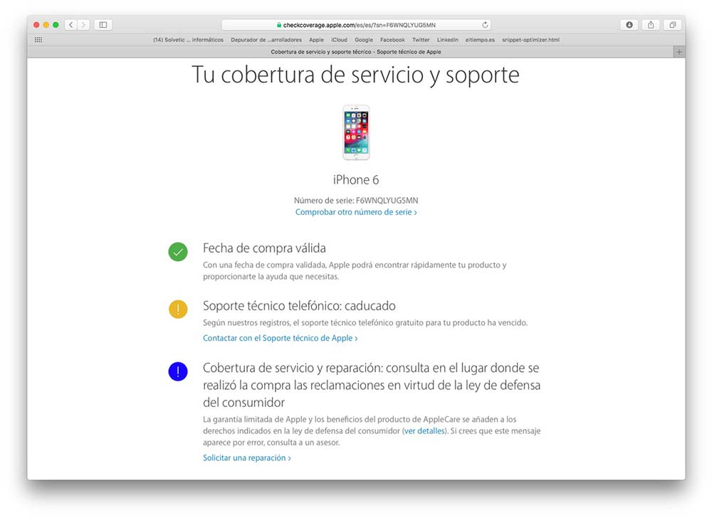Viewport: 712px width, 518px height.
Task: Open the Solvetic informáticos bookmark
Action: 188,40
